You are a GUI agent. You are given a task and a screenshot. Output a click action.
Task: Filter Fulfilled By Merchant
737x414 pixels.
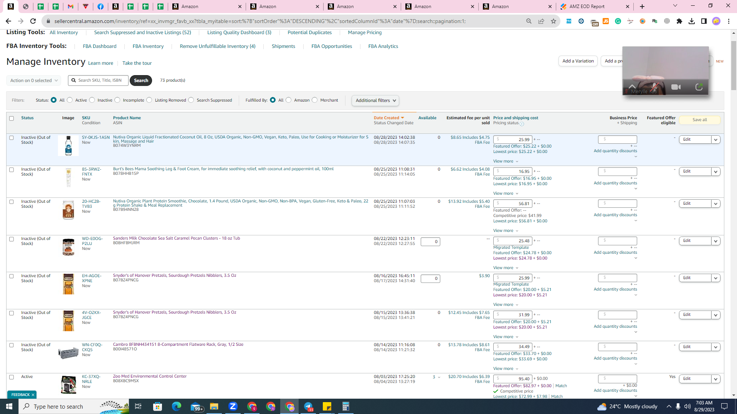pos(315,100)
